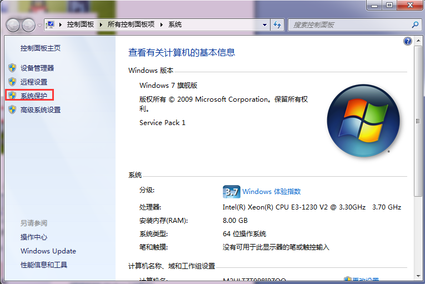
Task: Click shield icon beside 远程设置
Action: click(x=12, y=82)
